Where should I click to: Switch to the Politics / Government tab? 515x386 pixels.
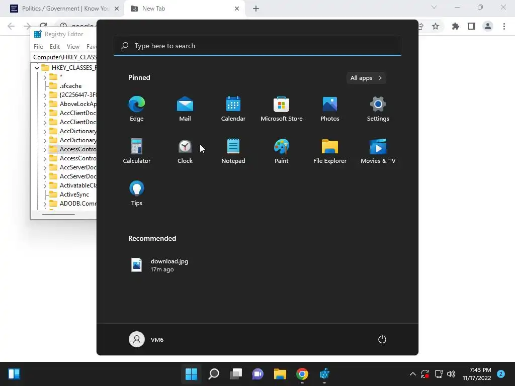pos(61,9)
